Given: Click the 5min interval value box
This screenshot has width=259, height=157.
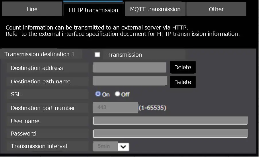Looking at the screenshot, I should (x=105, y=146).
